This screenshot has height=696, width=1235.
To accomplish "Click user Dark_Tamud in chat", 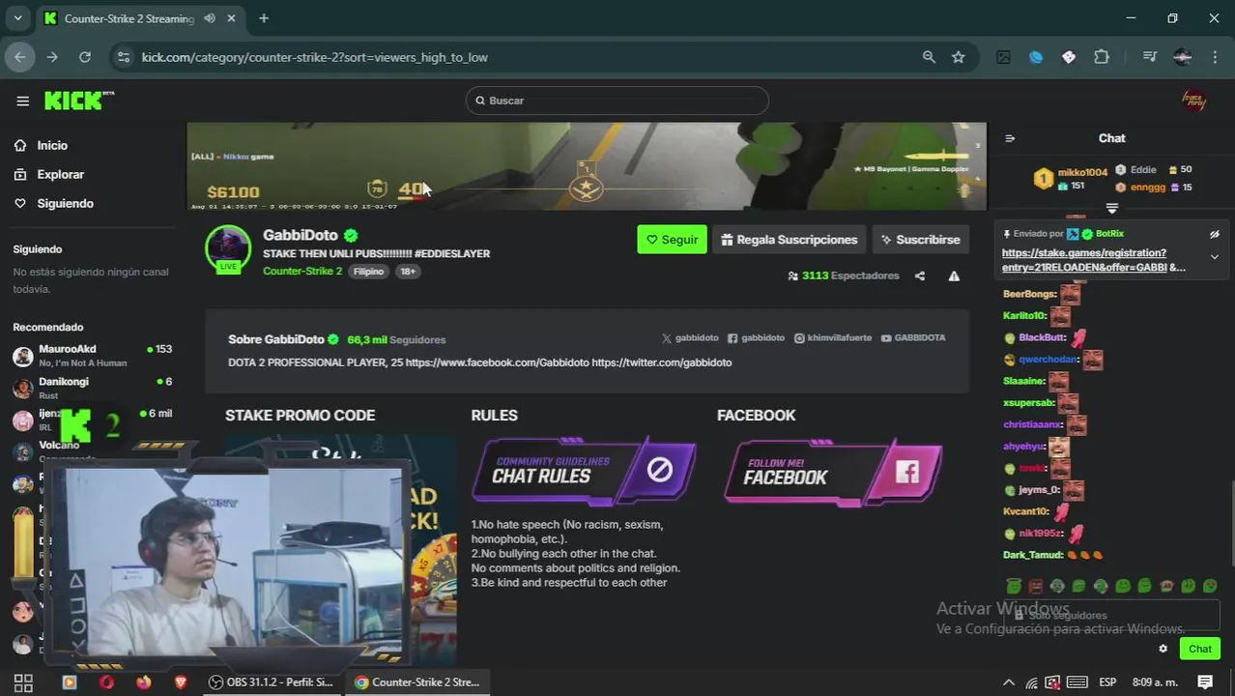I will 1032,555.
